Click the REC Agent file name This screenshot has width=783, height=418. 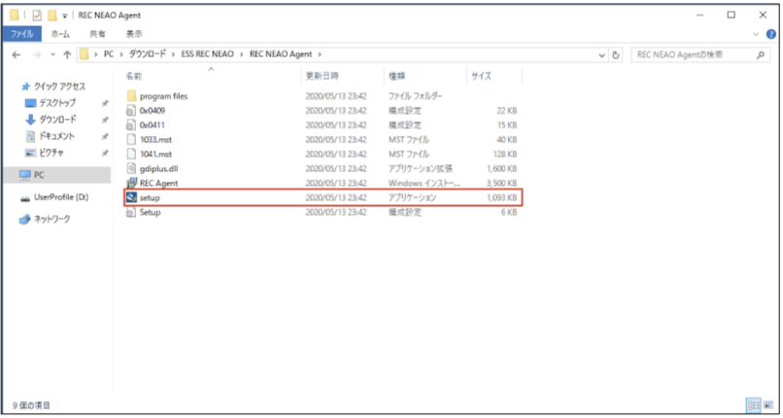(x=158, y=183)
